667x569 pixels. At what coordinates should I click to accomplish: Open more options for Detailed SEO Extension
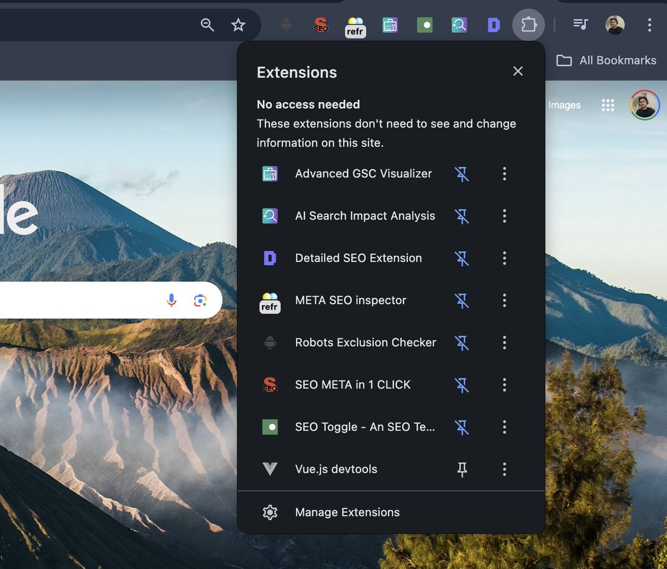click(x=505, y=258)
